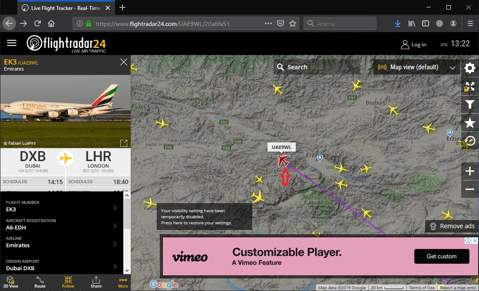Reload the page
The height and width of the screenshot is (291, 479).
pyautogui.click(x=37, y=23)
